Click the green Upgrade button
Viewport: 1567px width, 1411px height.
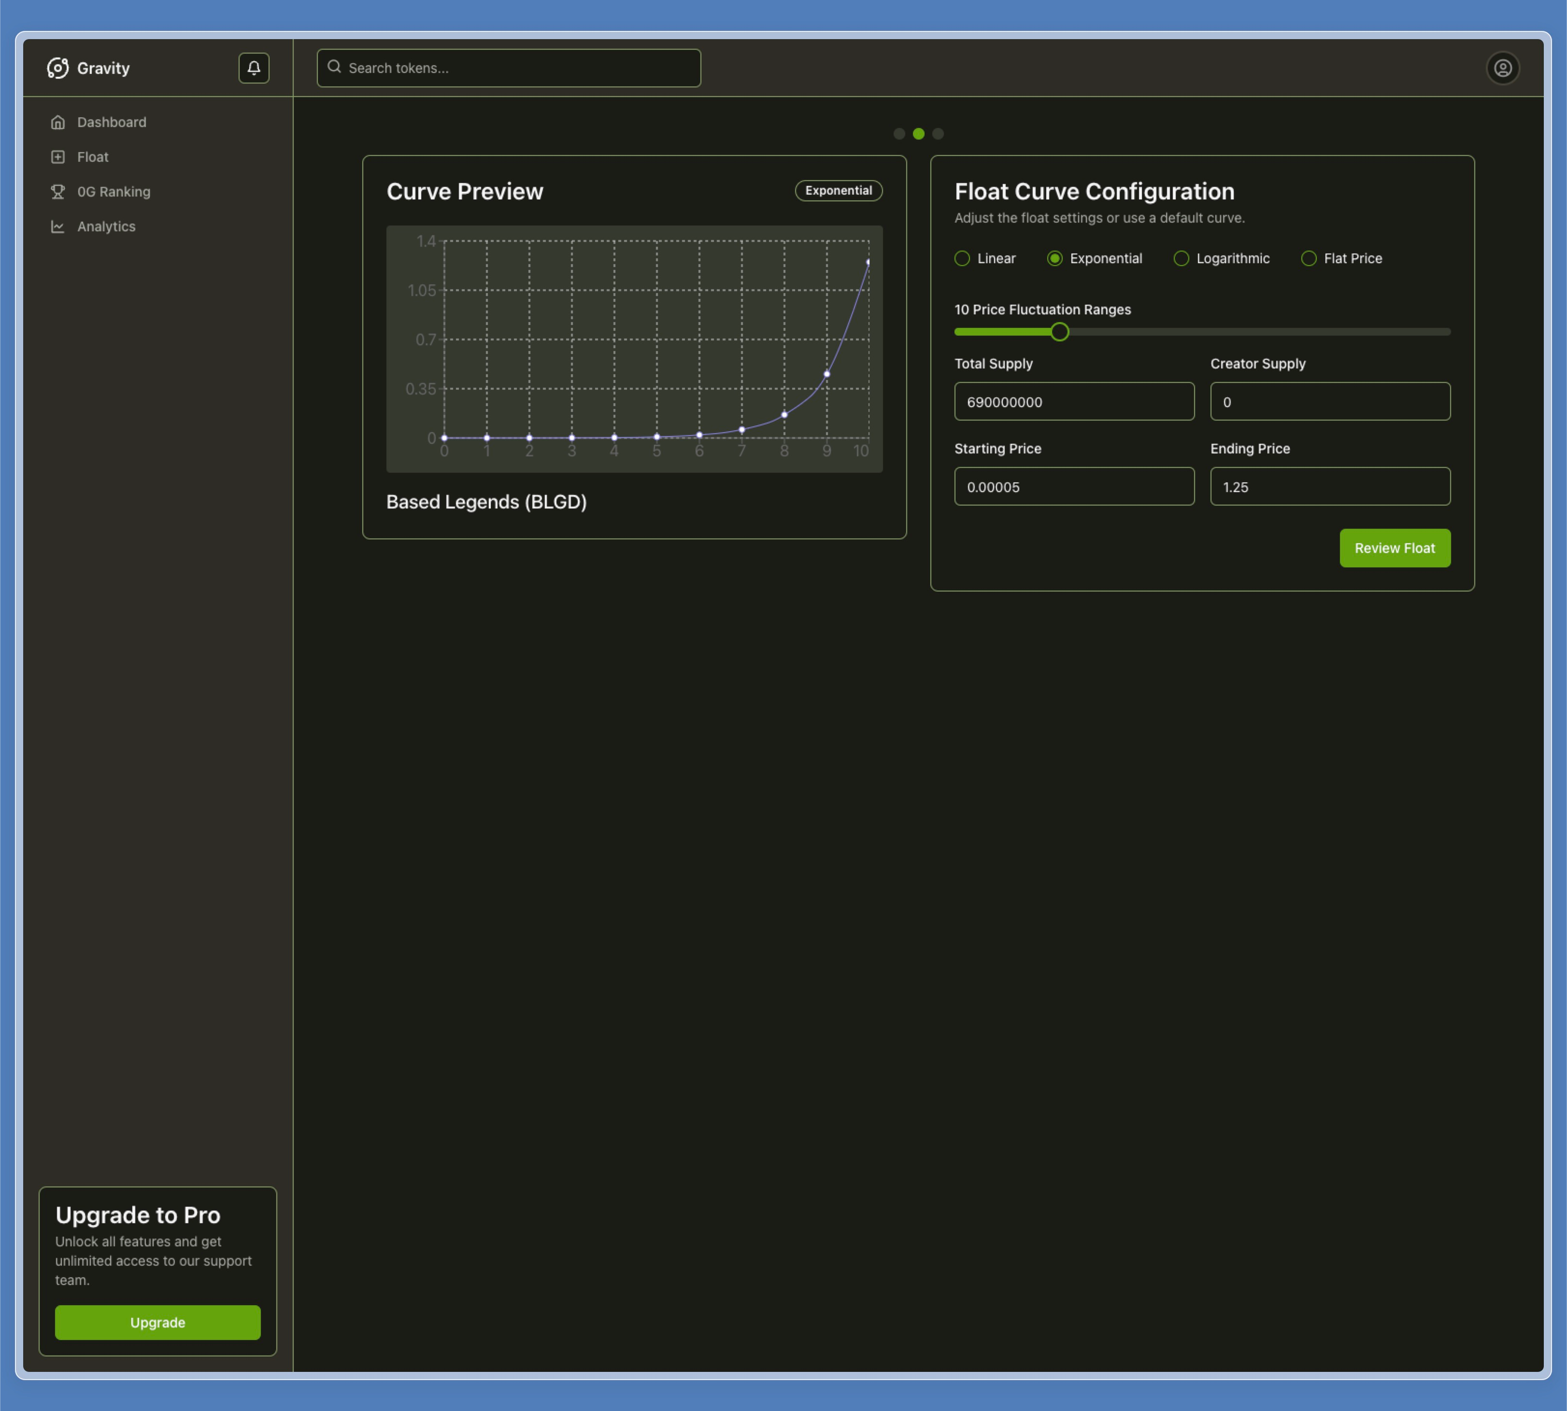[x=157, y=1323]
